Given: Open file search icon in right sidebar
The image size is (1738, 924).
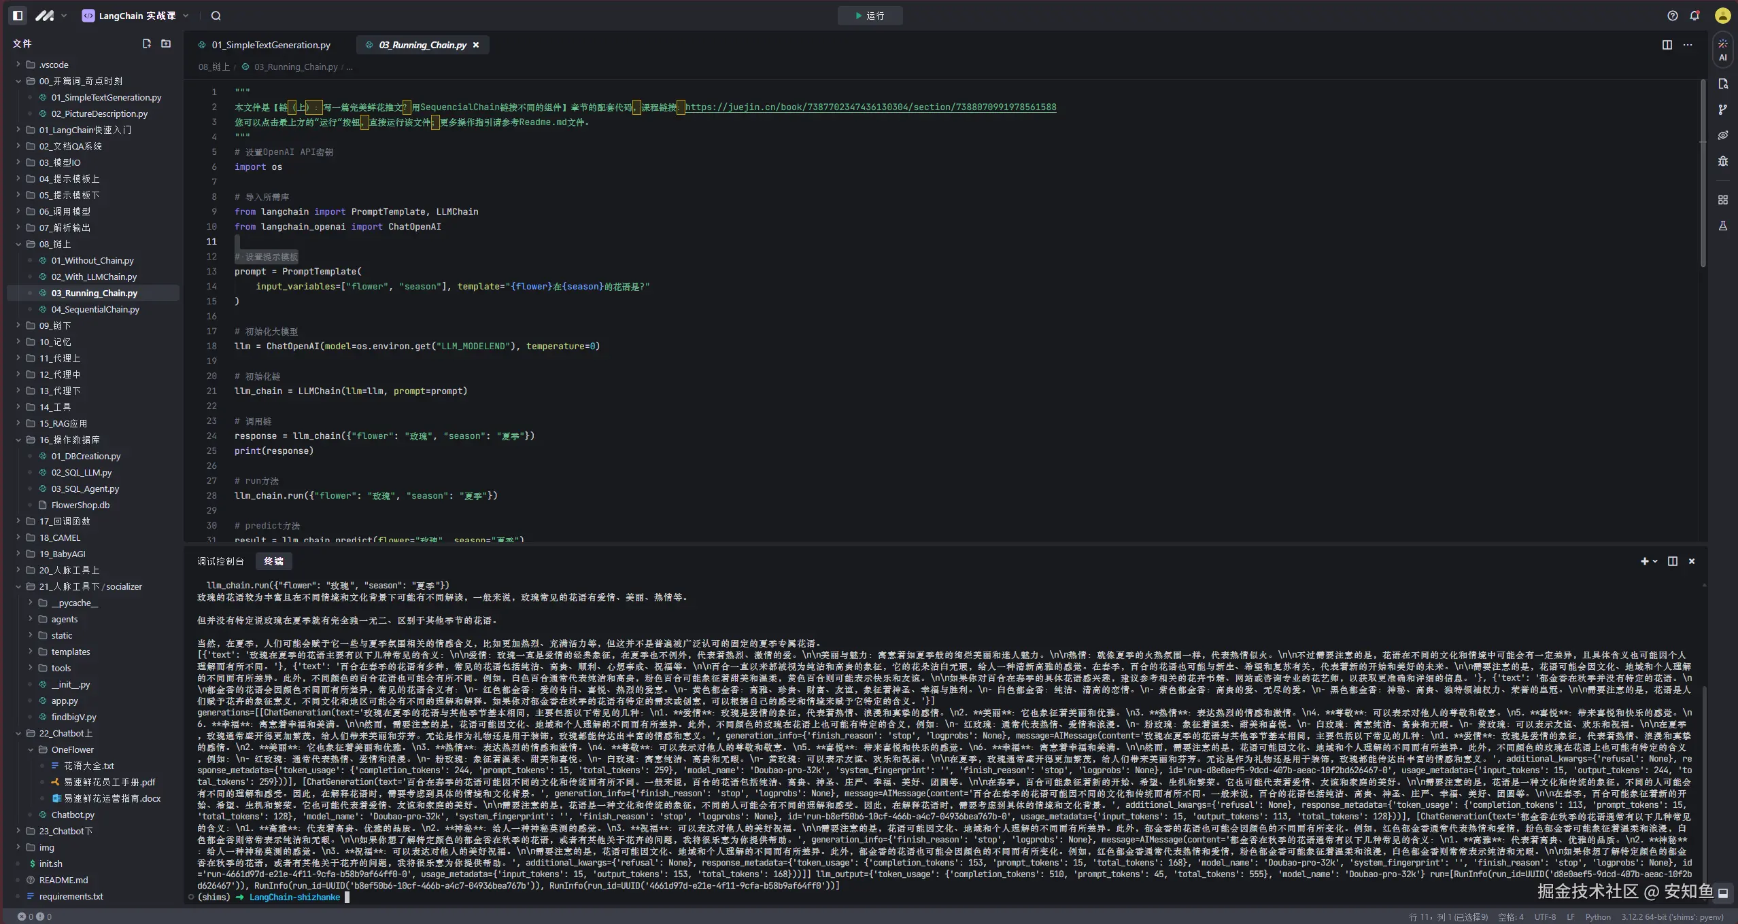Looking at the screenshot, I should coord(1722,84).
